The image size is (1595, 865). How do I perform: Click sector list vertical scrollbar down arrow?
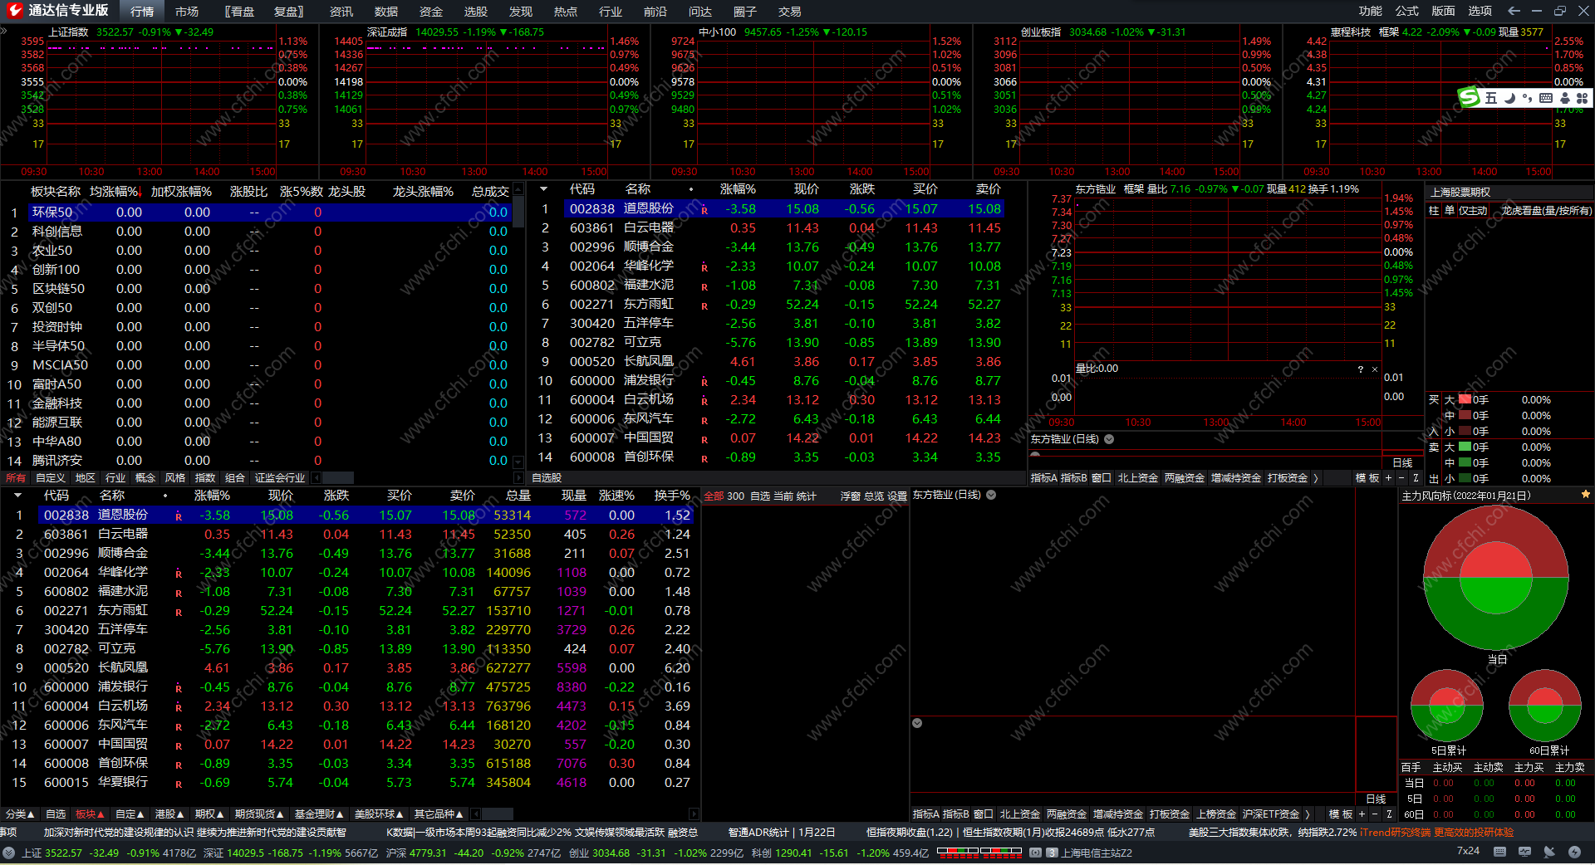coord(518,462)
